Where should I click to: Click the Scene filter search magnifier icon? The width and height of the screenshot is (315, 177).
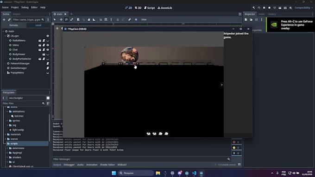(x=43, y=20)
